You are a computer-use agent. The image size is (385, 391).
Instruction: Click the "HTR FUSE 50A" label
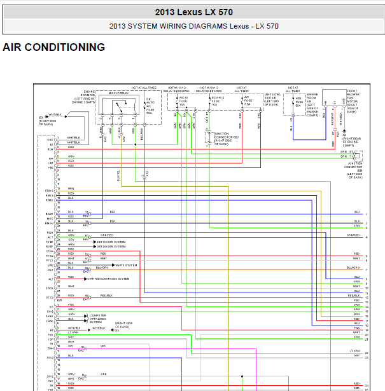point(298,102)
